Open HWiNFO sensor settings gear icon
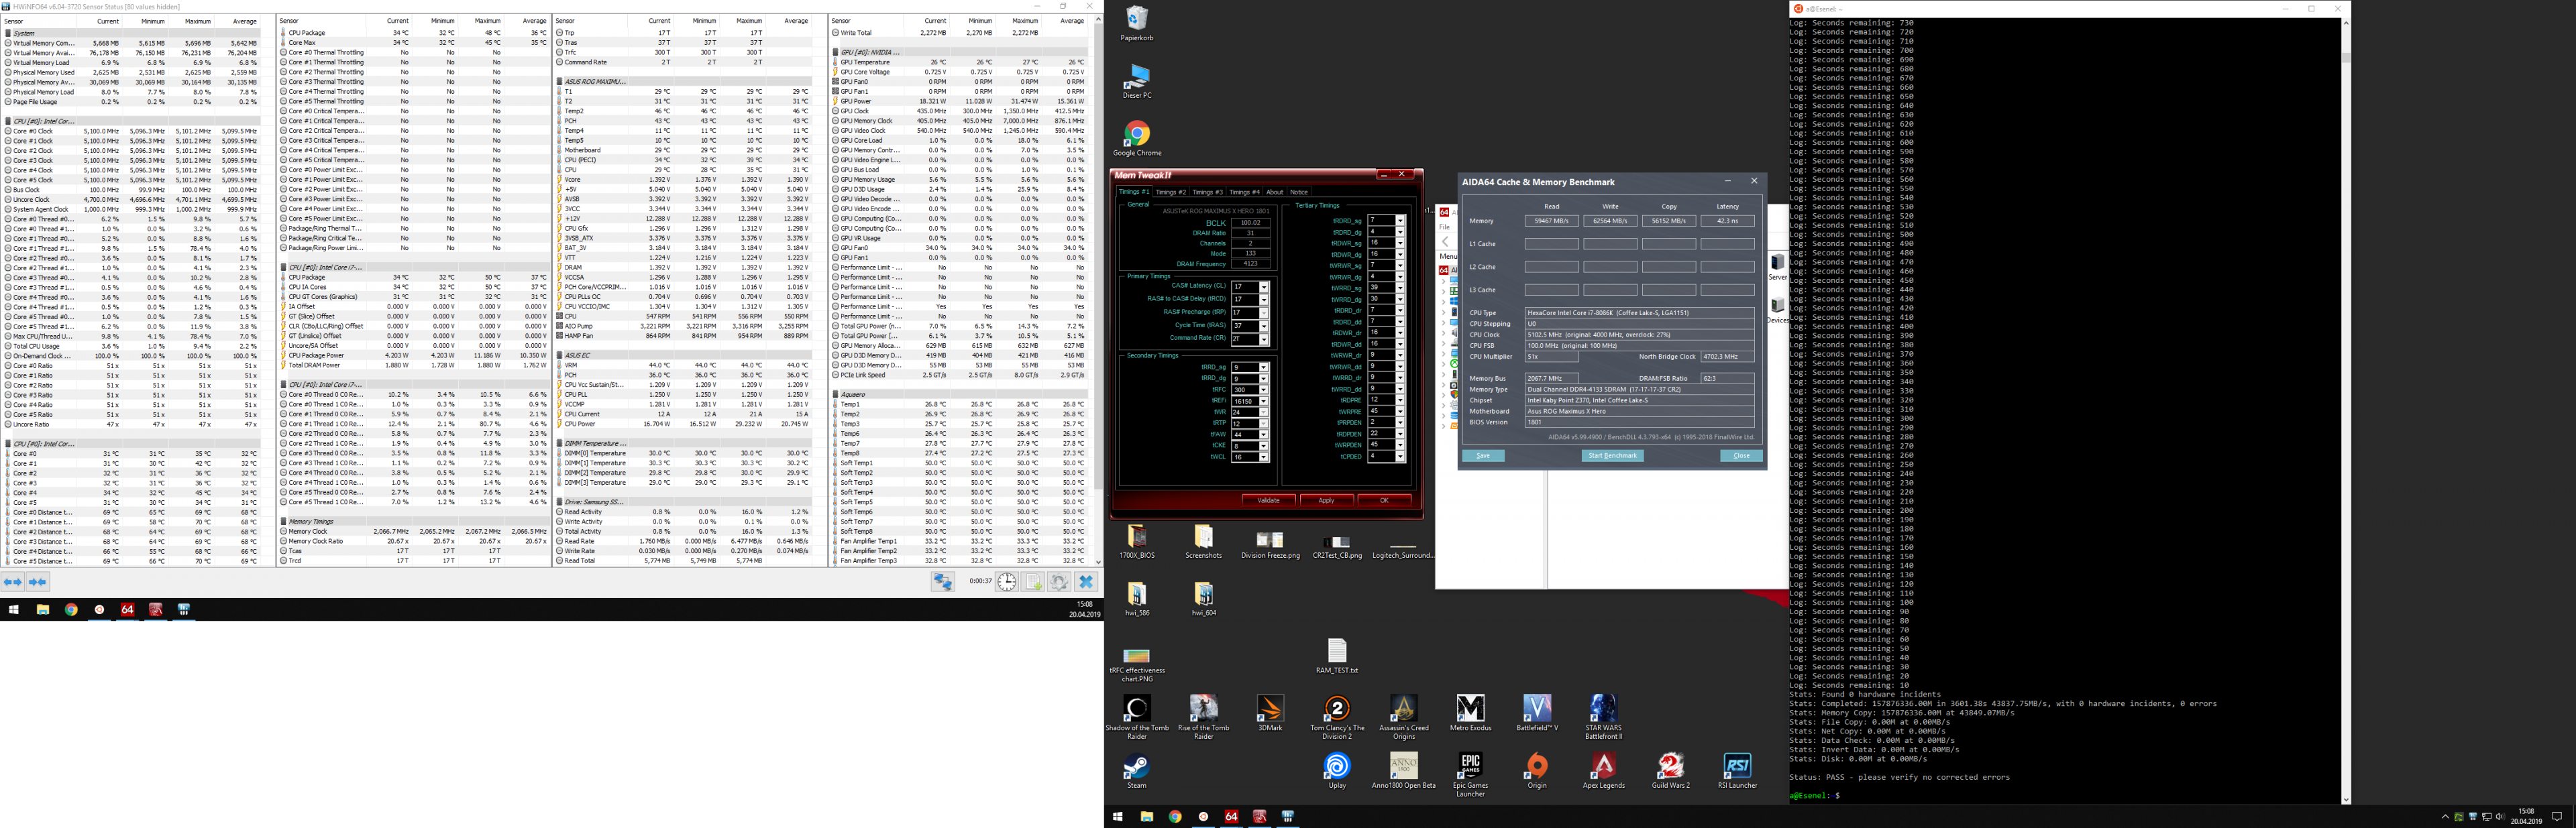2576x828 pixels. 1060,582
